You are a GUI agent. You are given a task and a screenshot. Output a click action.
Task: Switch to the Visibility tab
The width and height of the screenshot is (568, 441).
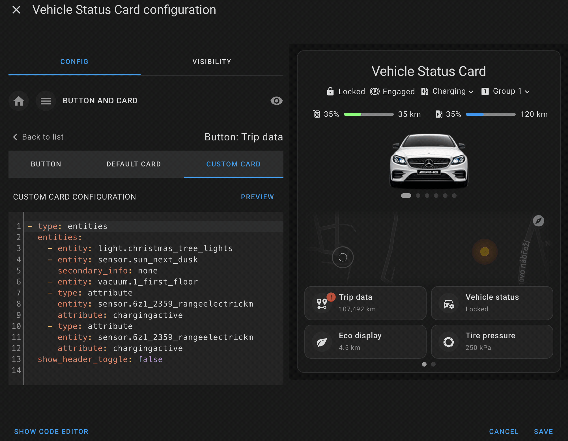point(212,62)
